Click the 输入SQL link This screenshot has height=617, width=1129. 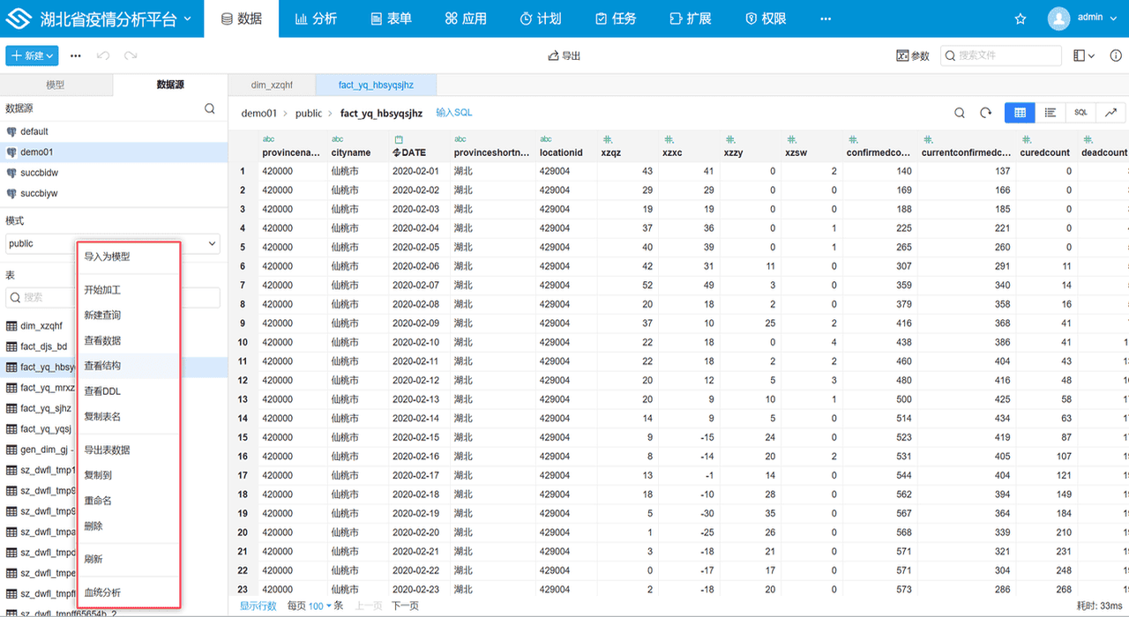[454, 113]
